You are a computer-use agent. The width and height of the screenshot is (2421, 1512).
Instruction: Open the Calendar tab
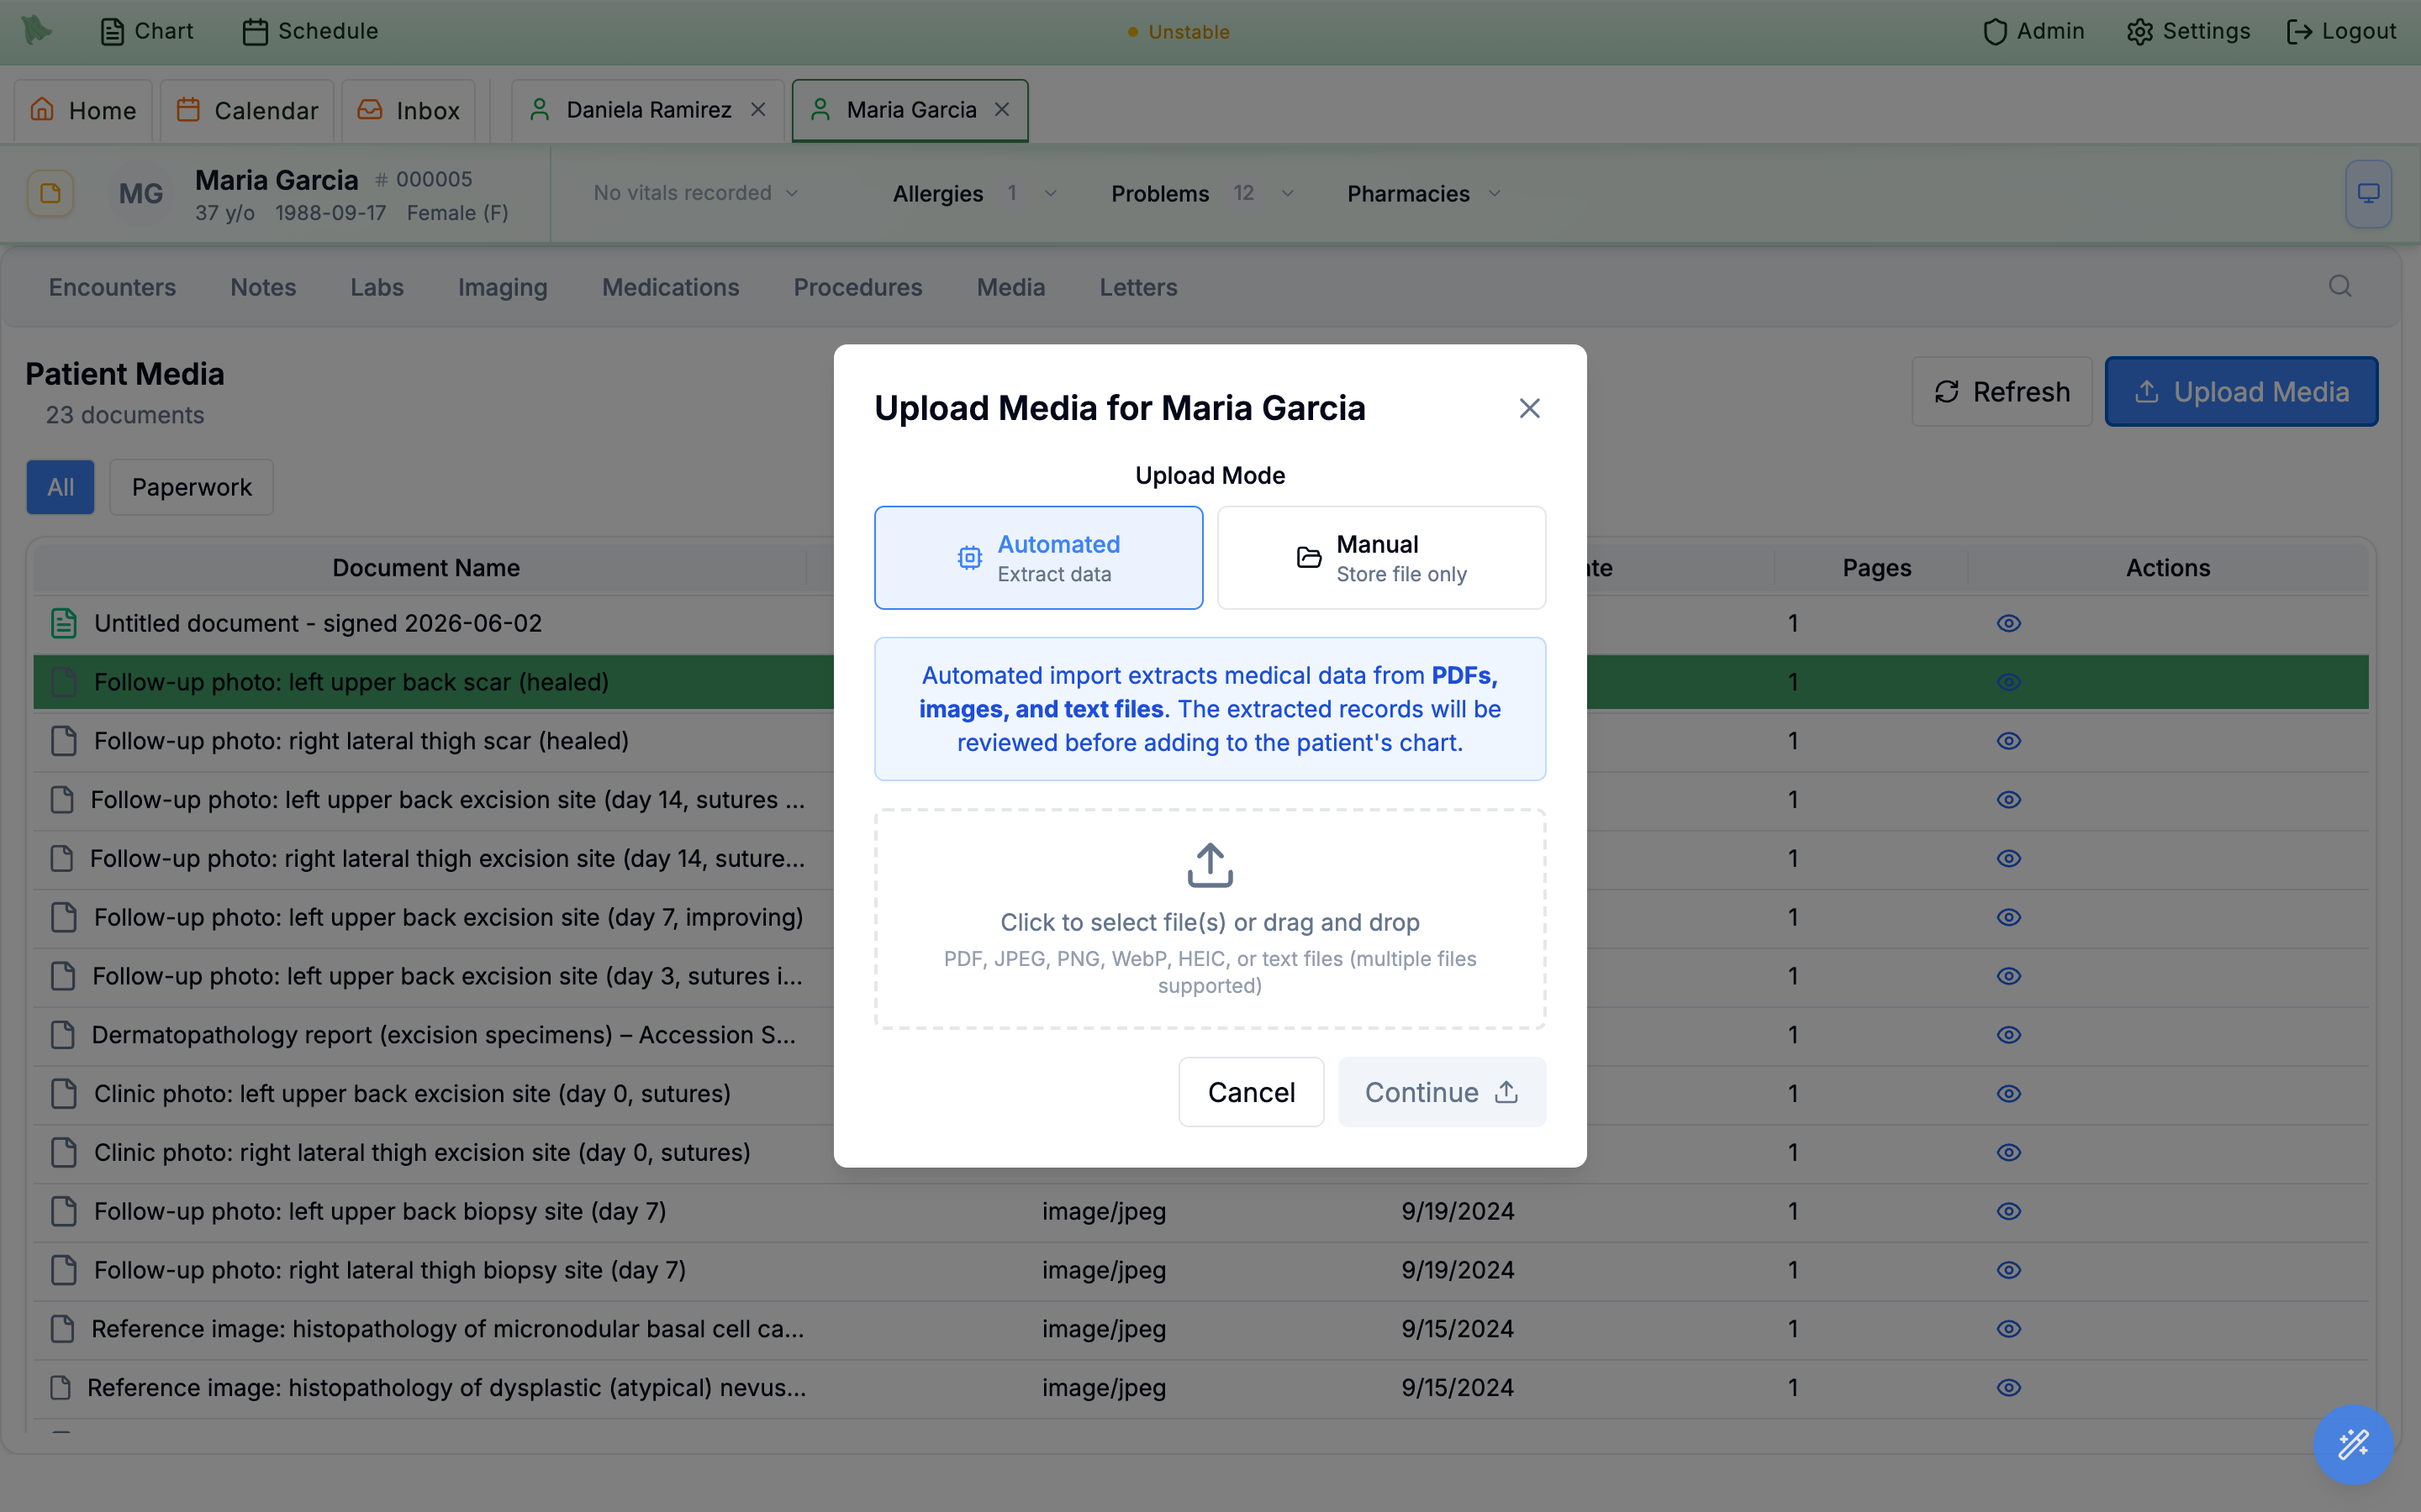247,110
